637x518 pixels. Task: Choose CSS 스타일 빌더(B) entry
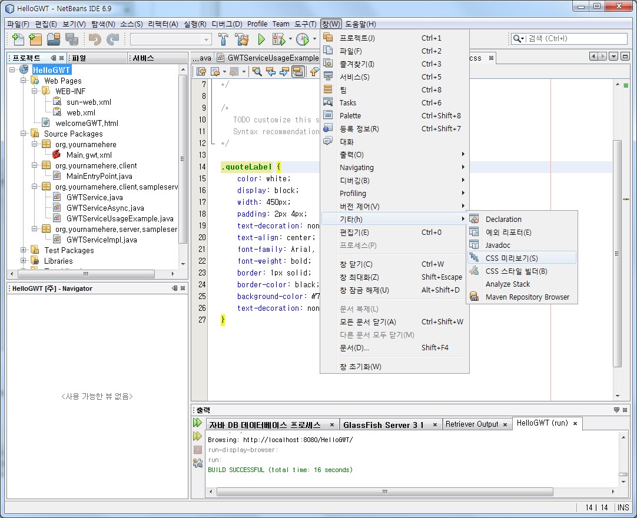click(x=522, y=271)
